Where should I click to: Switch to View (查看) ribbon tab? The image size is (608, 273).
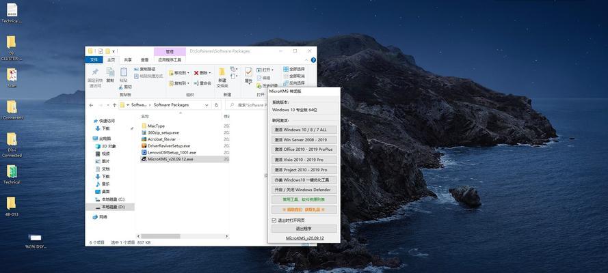click(144, 60)
